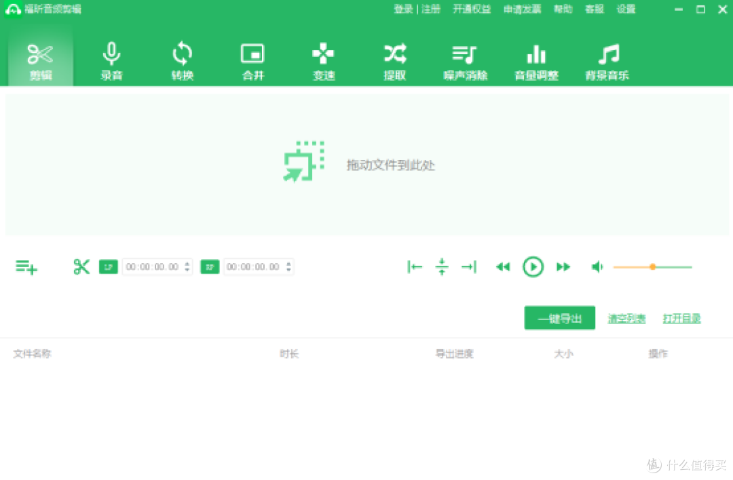Open the 音量调整 volume adjust tool
This screenshot has height=480, width=733.
536,61
